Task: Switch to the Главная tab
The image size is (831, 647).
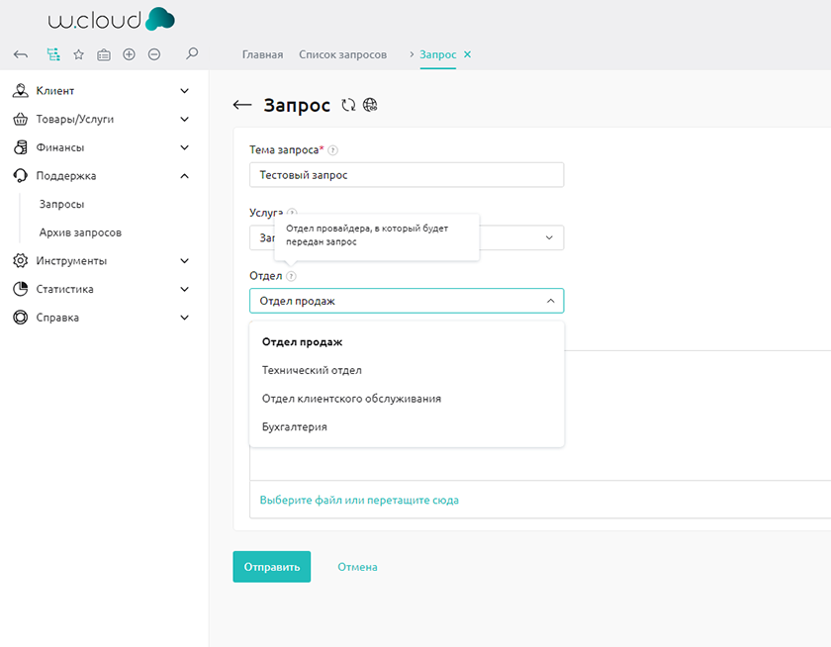Action: tap(262, 54)
